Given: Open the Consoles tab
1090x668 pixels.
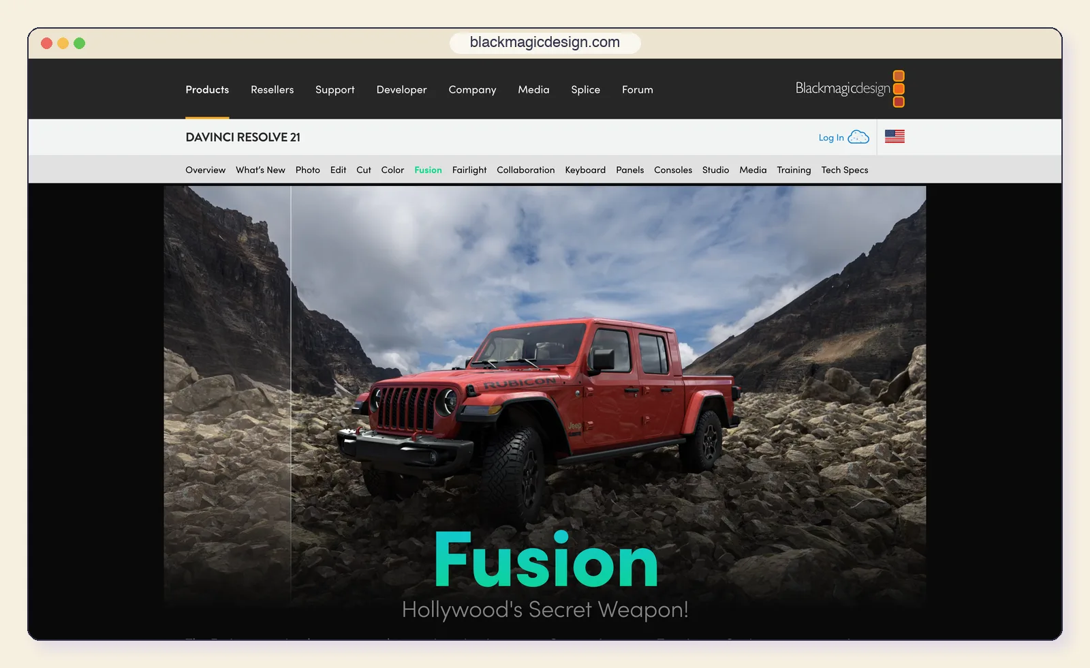Looking at the screenshot, I should coord(673,170).
